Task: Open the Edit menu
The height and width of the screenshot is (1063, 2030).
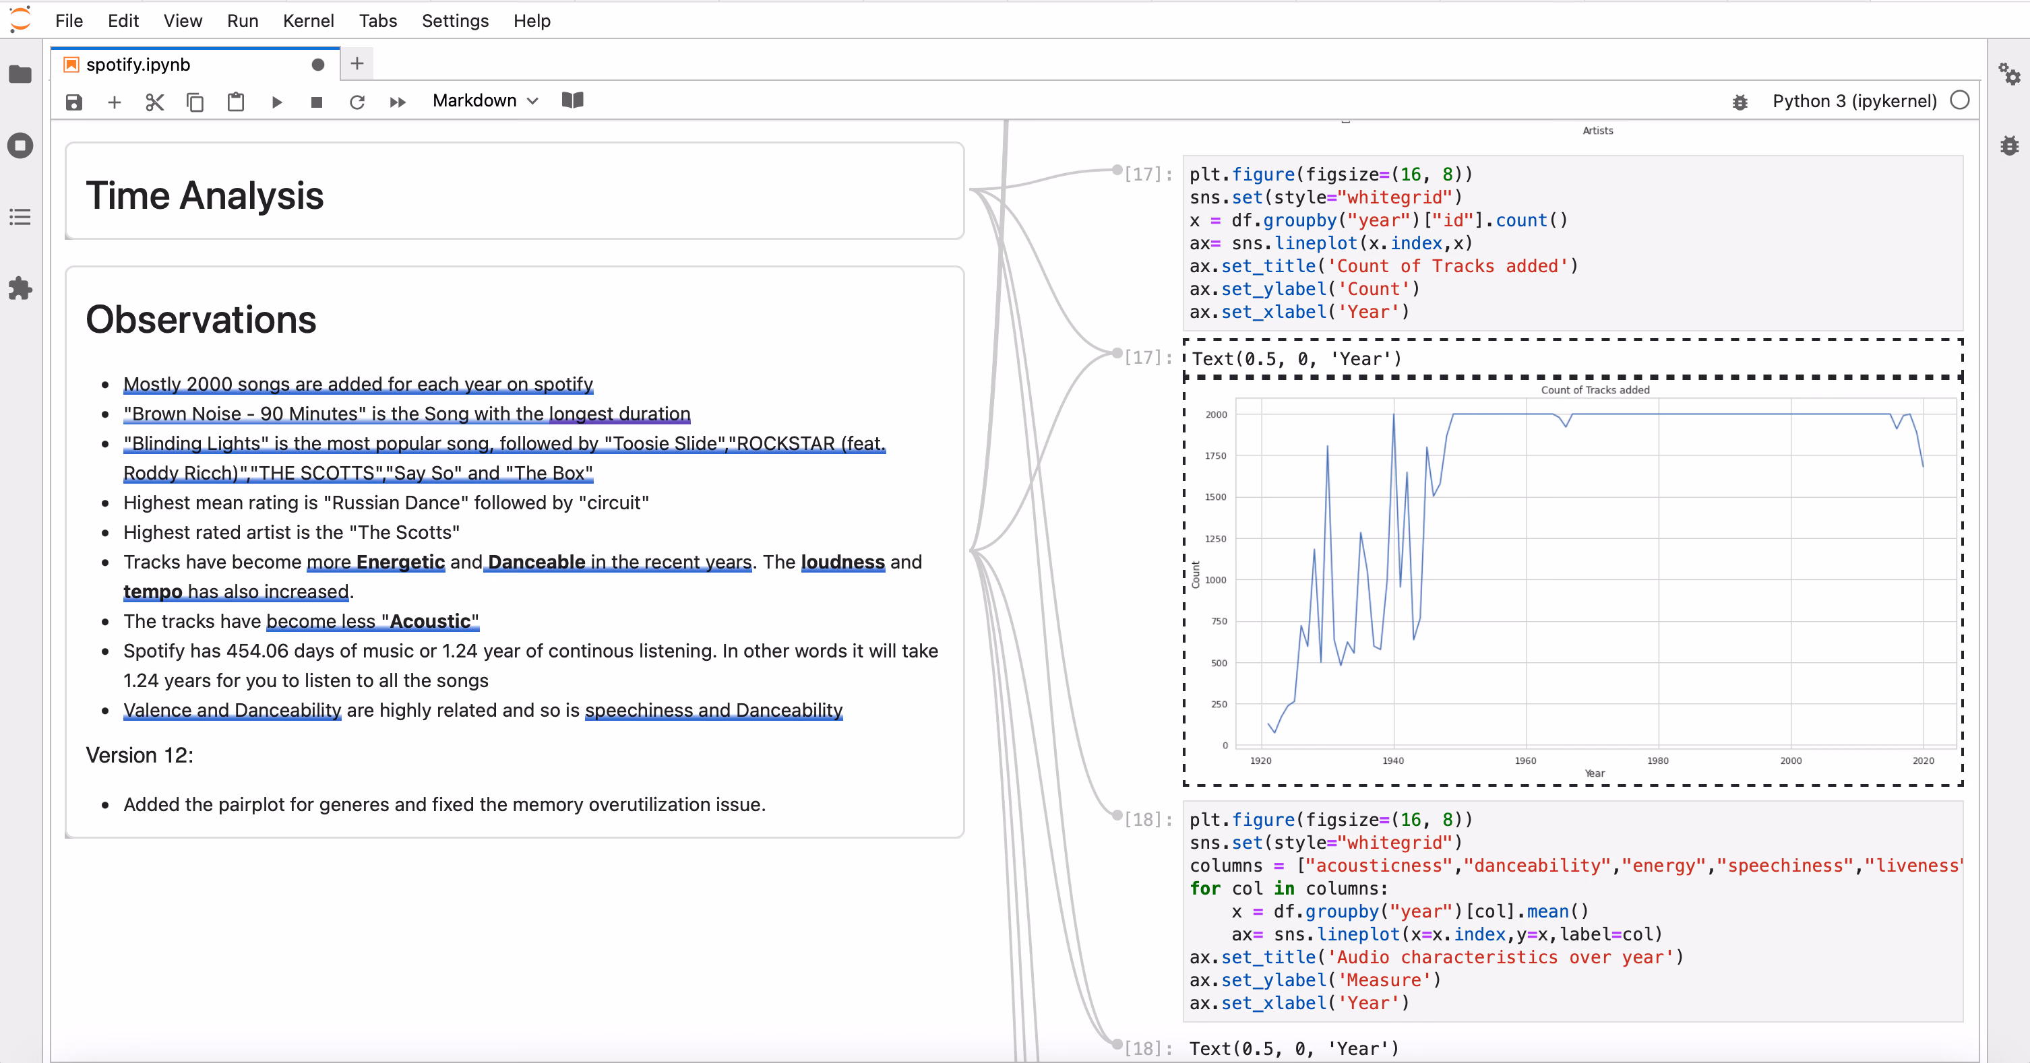Action: pos(123,20)
